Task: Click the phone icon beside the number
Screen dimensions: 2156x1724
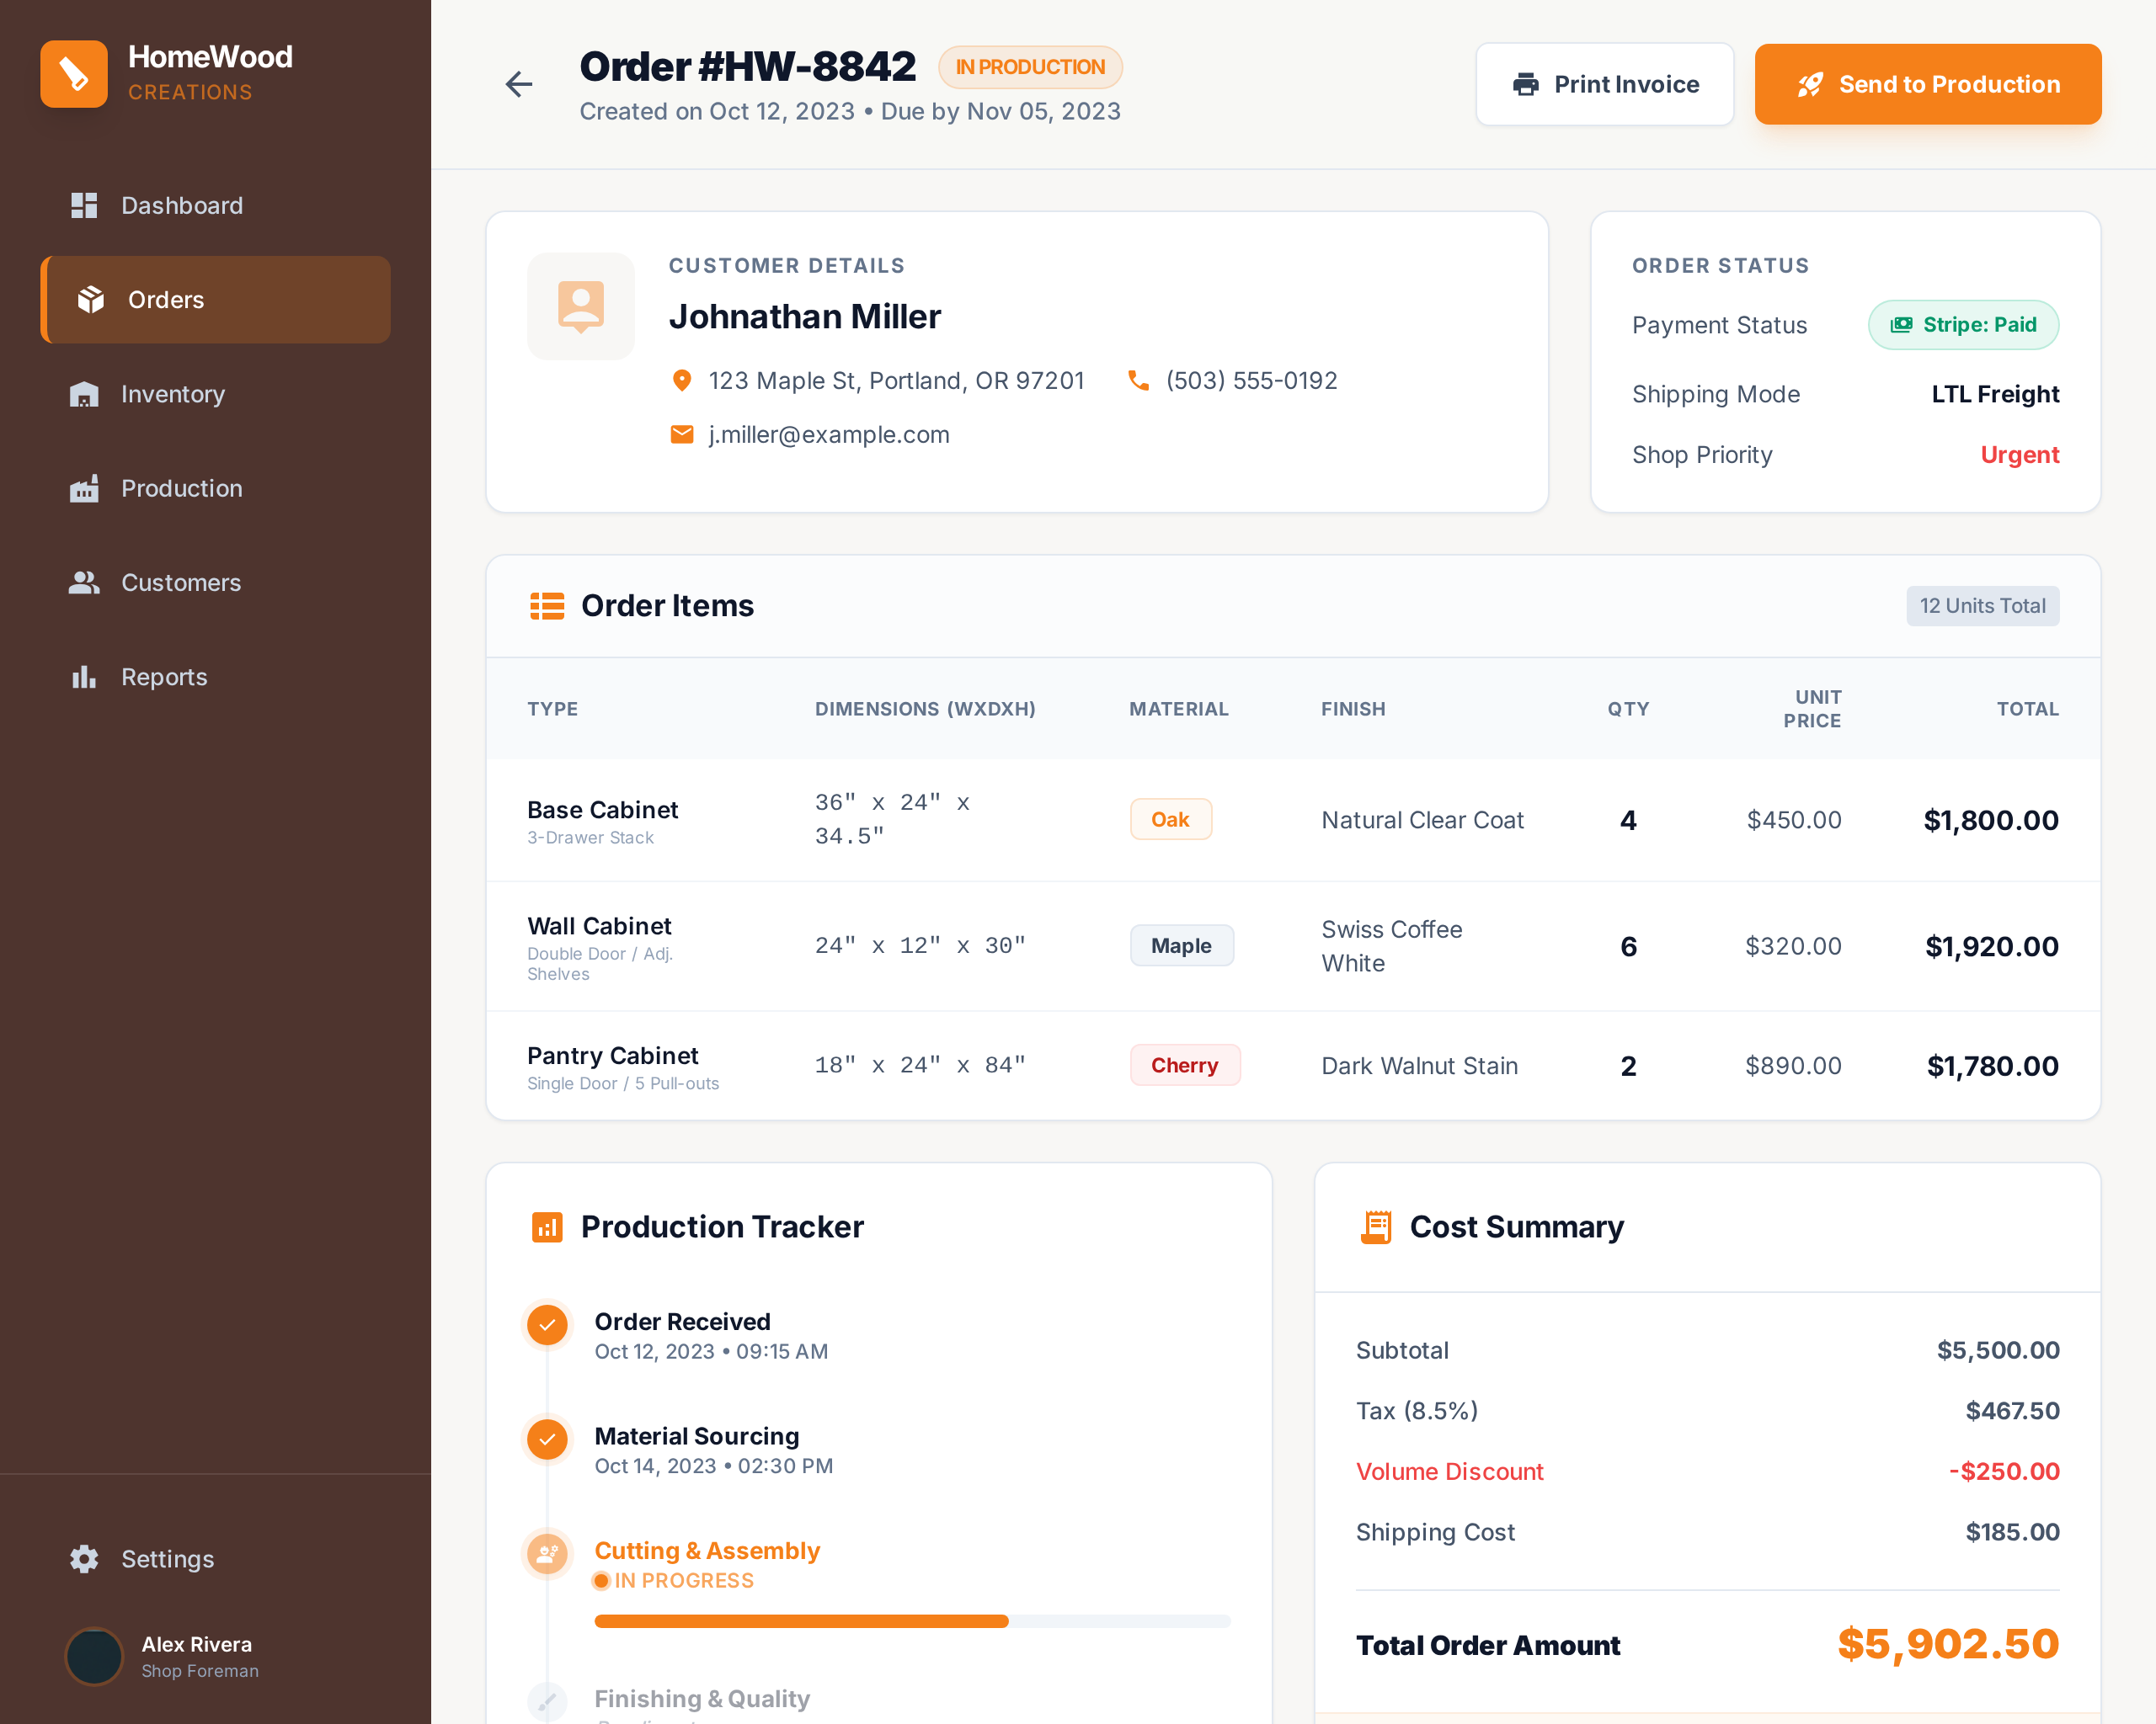Action: coord(1138,380)
